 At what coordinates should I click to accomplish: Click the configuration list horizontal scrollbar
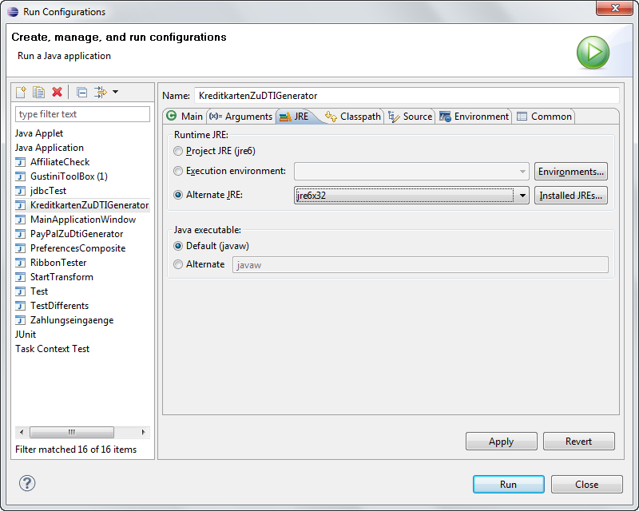(x=71, y=432)
